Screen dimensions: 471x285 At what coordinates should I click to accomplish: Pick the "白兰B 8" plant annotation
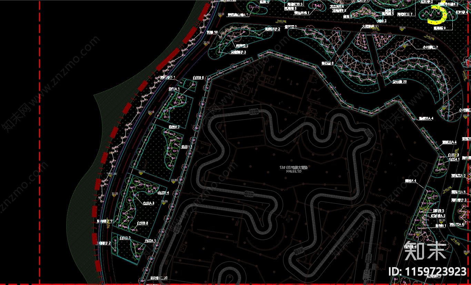pyautogui.click(x=142, y=223)
